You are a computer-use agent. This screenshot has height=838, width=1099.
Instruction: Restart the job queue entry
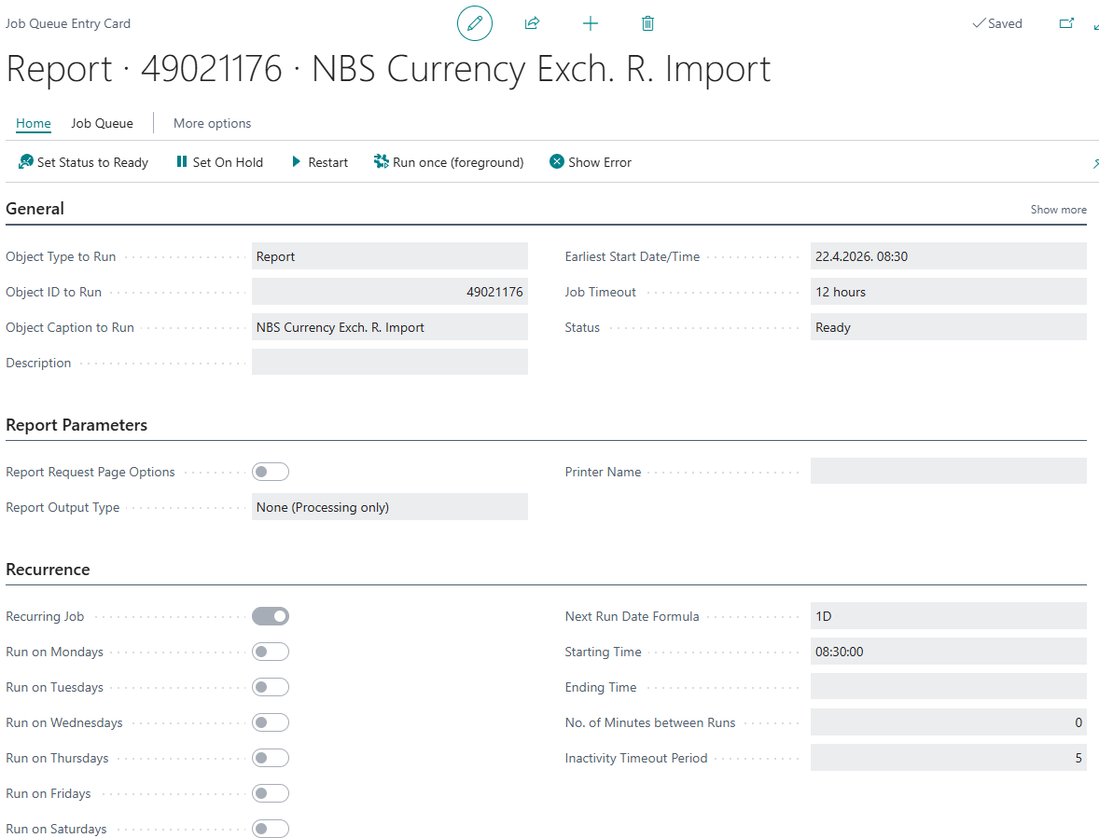pyautogui.click(x=319, y=162)
